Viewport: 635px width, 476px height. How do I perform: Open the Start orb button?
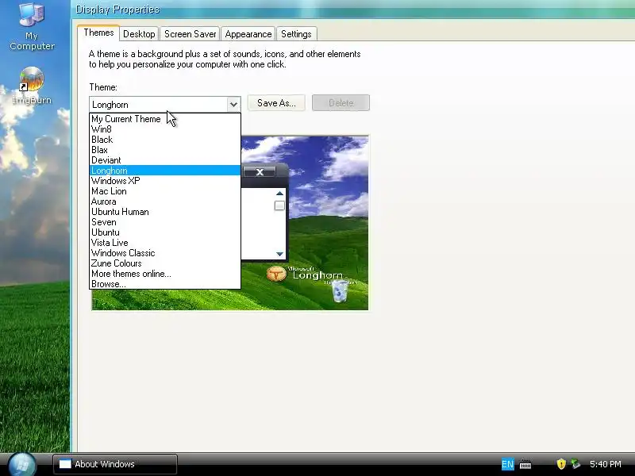point(22,464)
